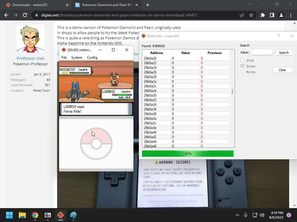
Task: Reload the digiex.net page
Action: (x=25, y=15)
